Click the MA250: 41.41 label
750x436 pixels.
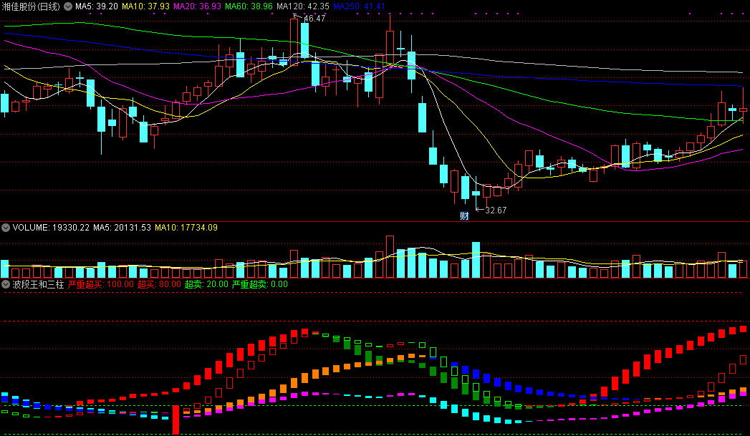click(359, 6)
